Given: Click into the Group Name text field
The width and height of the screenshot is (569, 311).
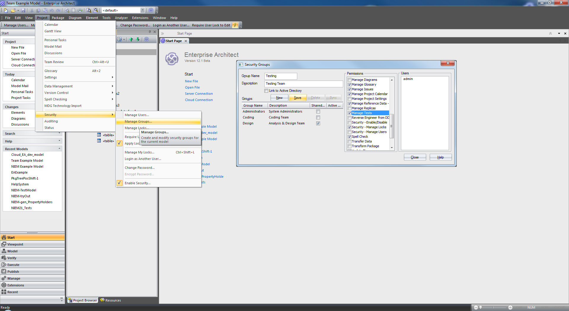Looking at the screenshot, I should (x=280, y=76).
